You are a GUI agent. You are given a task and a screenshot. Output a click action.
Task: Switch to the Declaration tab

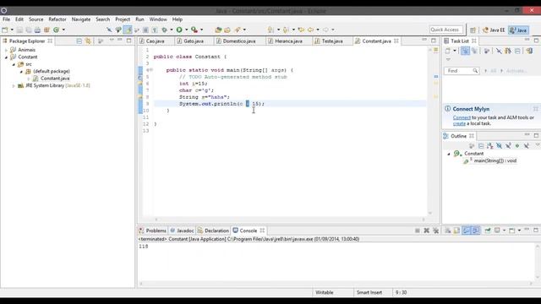(x=213, y=231)
